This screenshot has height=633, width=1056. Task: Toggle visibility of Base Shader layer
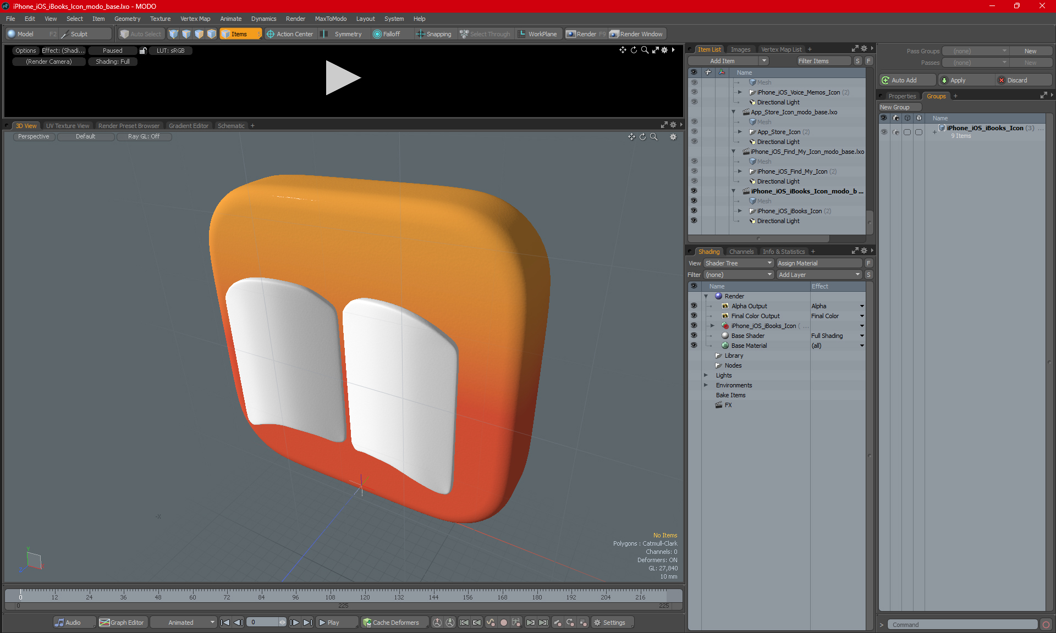click(x=694, y=336)
